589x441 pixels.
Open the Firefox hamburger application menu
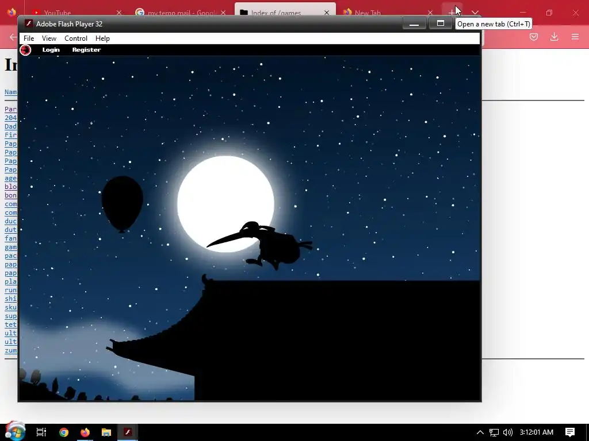575,37
